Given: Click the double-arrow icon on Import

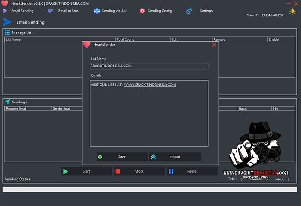Looking at the screenshot, I should pos(153,157).
